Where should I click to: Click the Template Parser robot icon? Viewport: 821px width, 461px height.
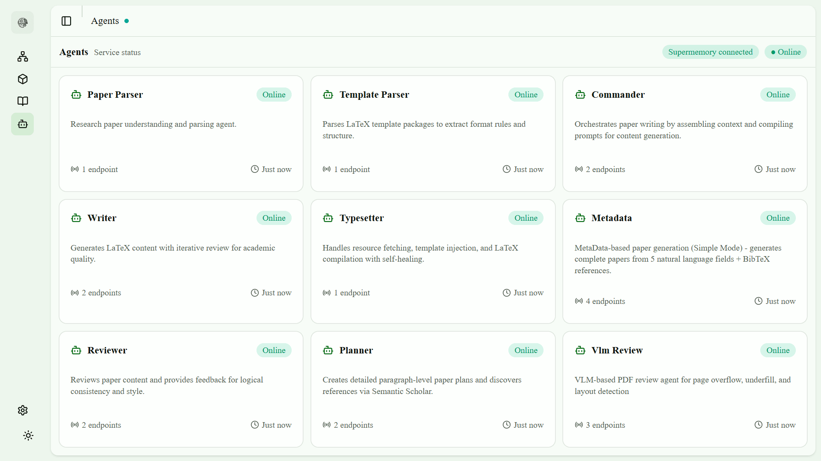pos(328,94)
